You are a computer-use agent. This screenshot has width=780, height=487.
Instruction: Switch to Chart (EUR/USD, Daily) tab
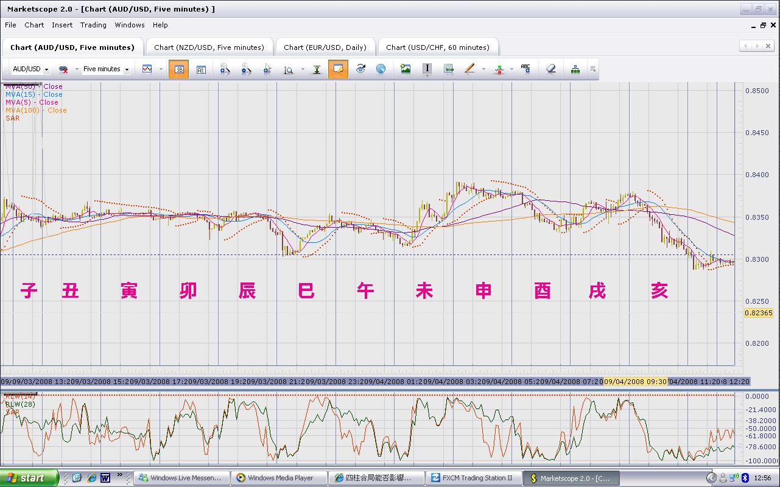325,47
